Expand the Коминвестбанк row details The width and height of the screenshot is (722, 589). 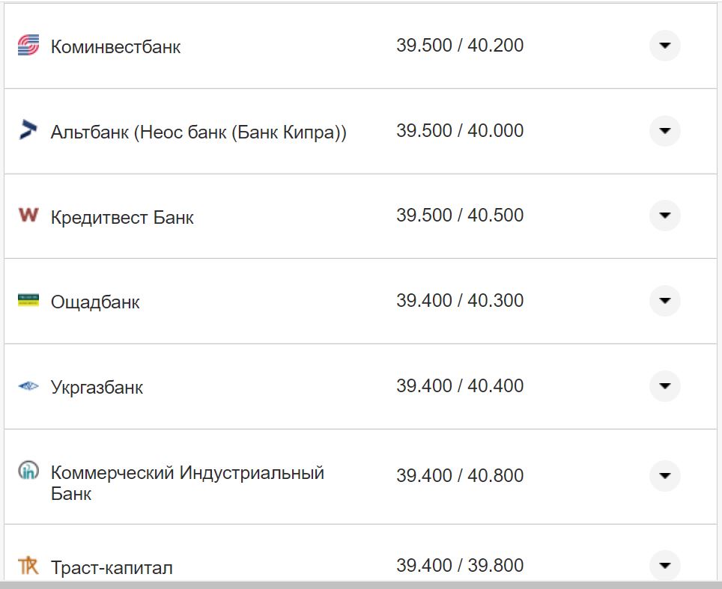tap(664, 46)
